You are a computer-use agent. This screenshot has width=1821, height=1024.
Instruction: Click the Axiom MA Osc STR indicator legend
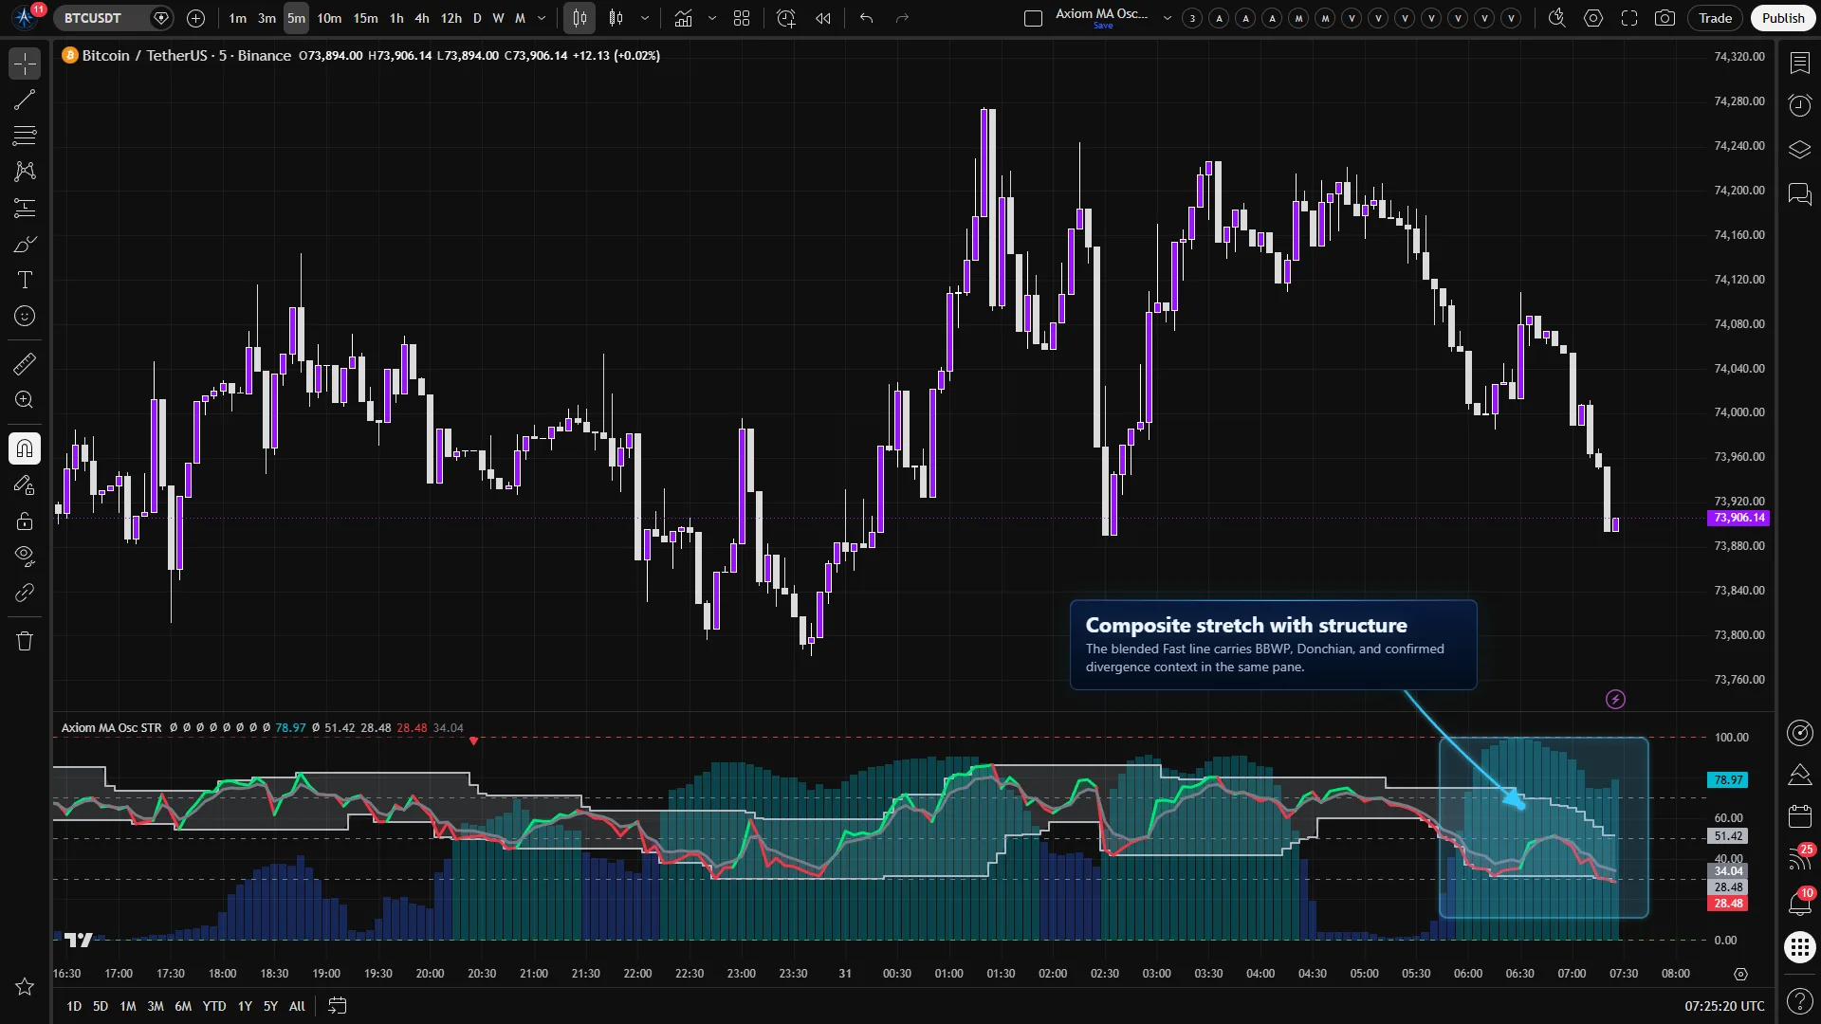111,728
